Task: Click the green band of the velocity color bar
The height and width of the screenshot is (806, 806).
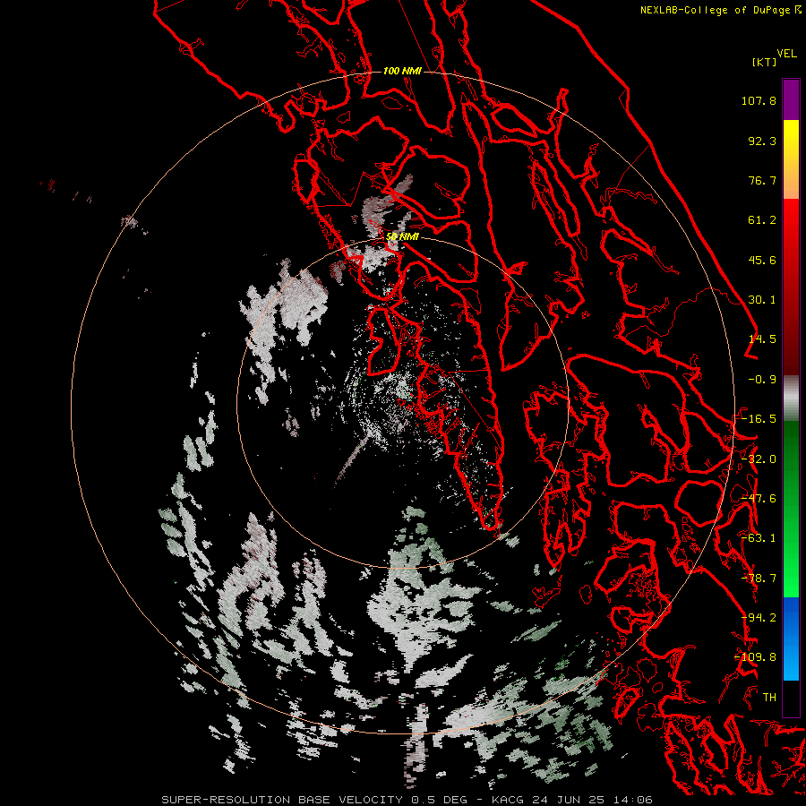Action: tap(791, 509)
